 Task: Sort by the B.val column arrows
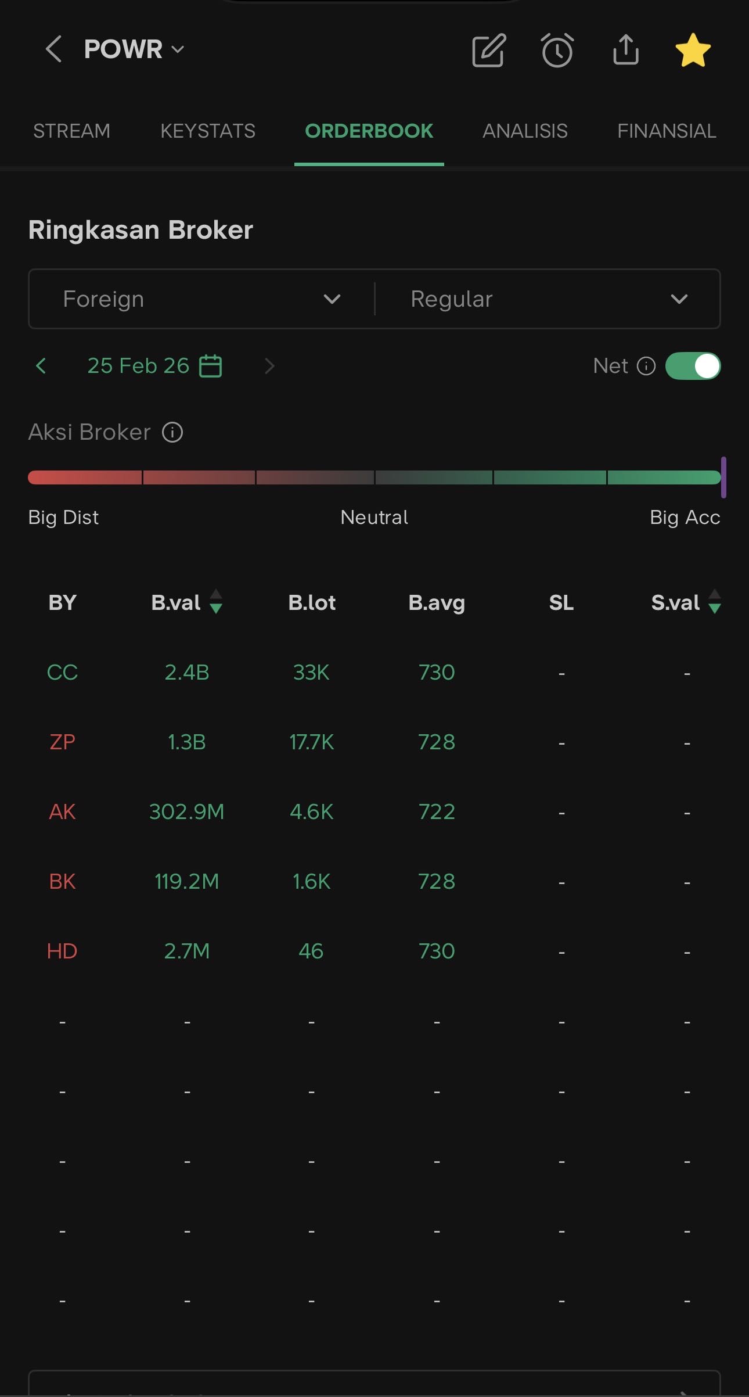pos(215,602)
